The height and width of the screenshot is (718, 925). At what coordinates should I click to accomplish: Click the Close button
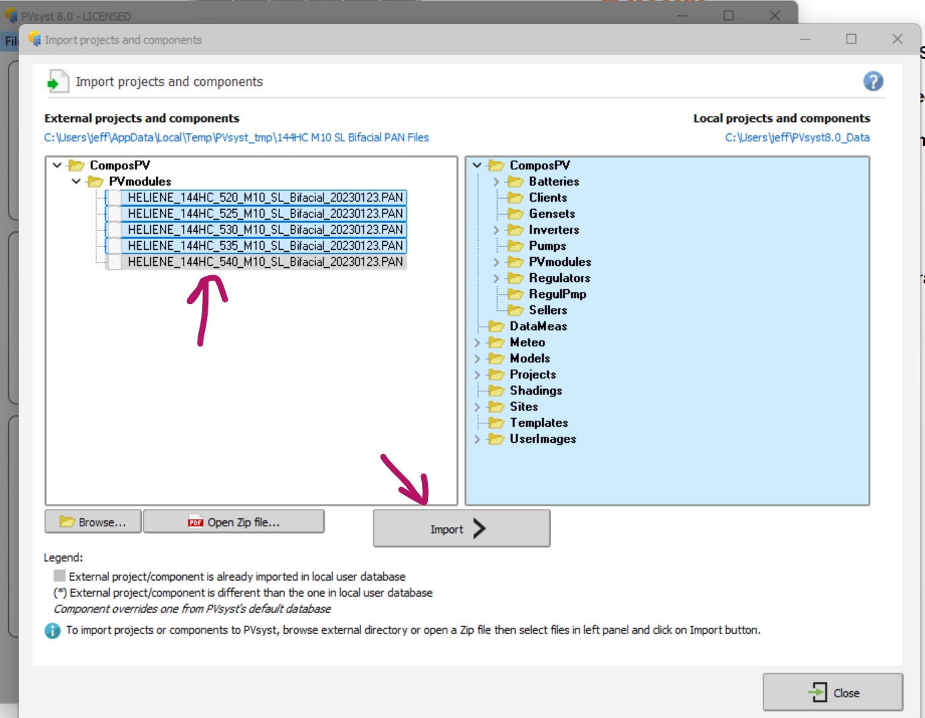point(833,693)
